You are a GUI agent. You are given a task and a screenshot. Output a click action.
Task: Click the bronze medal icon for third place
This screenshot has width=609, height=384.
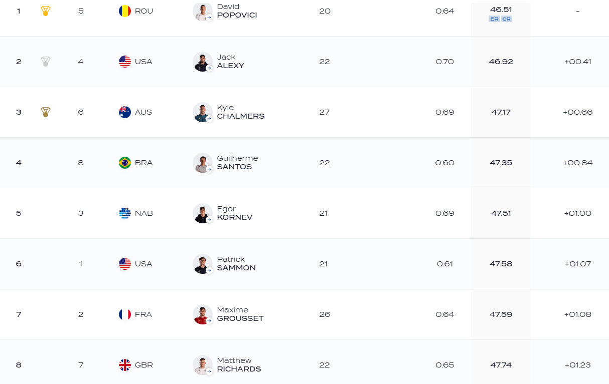tap(45, 112)
